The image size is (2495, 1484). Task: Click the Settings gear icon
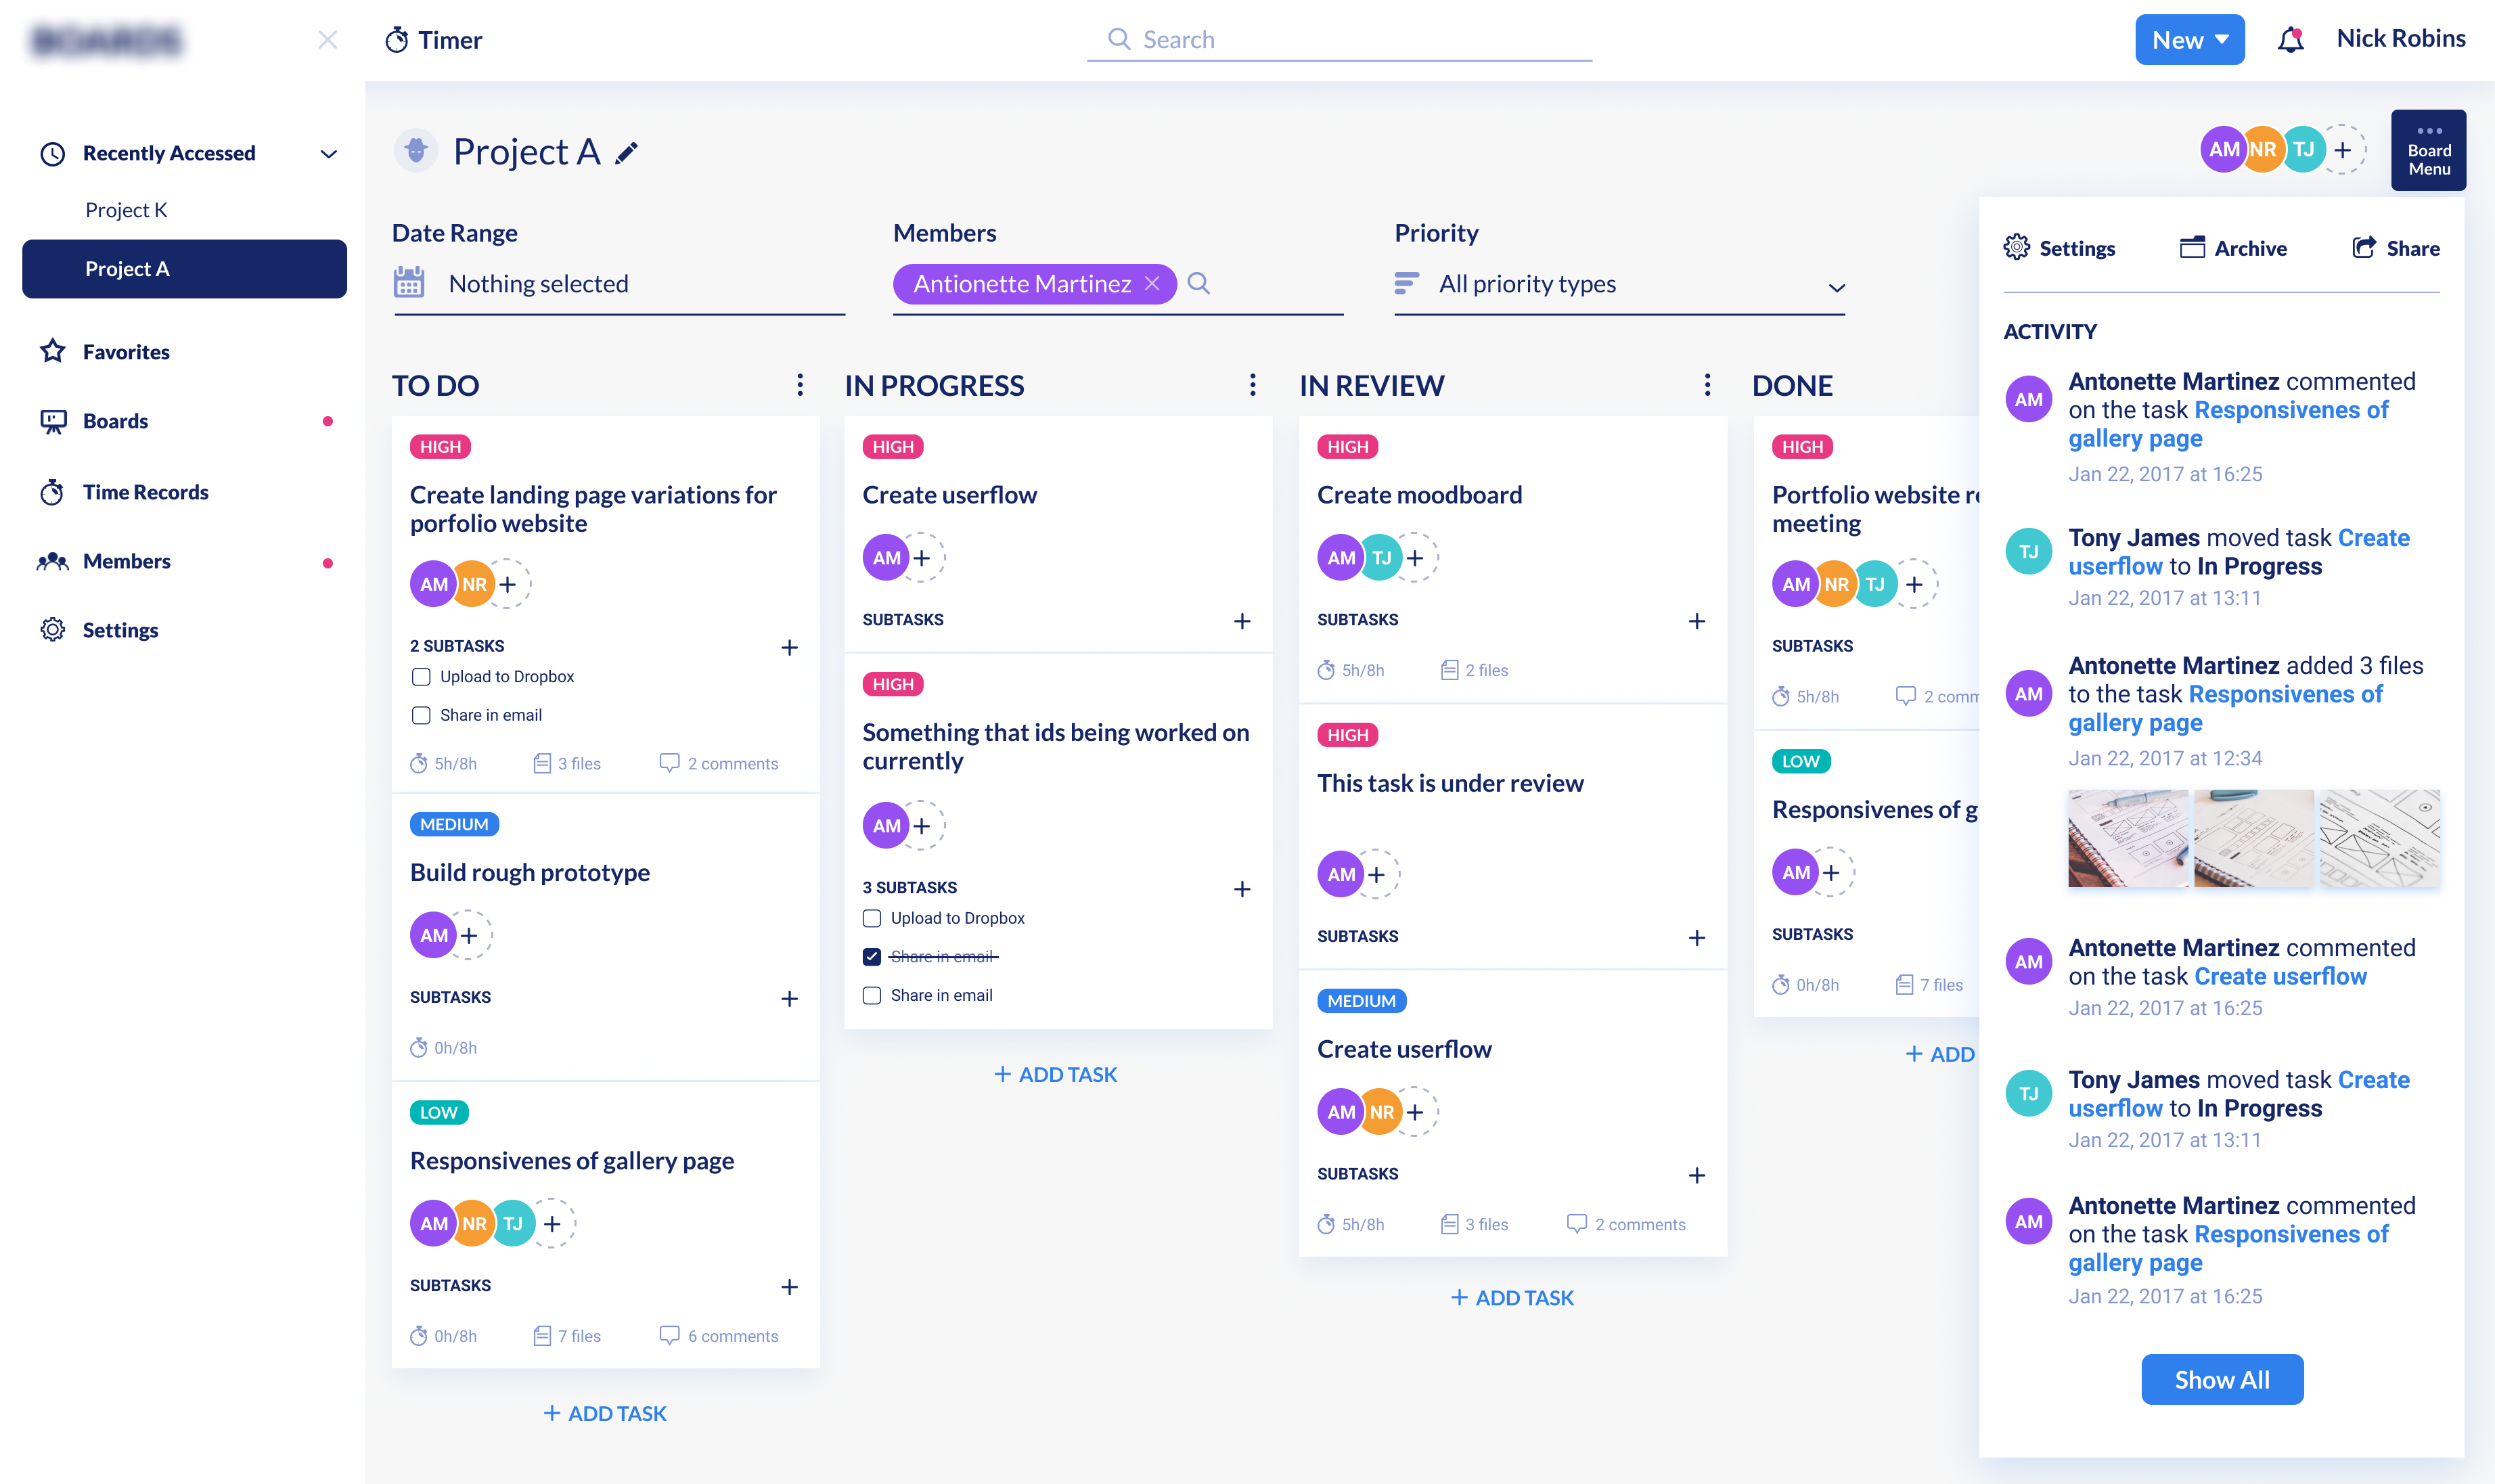[53, 629]
